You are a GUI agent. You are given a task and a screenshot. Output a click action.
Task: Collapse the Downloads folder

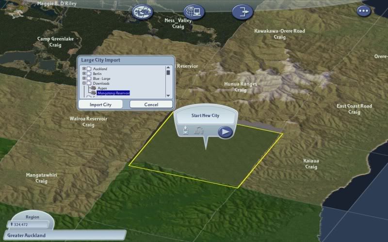point(84,83)
